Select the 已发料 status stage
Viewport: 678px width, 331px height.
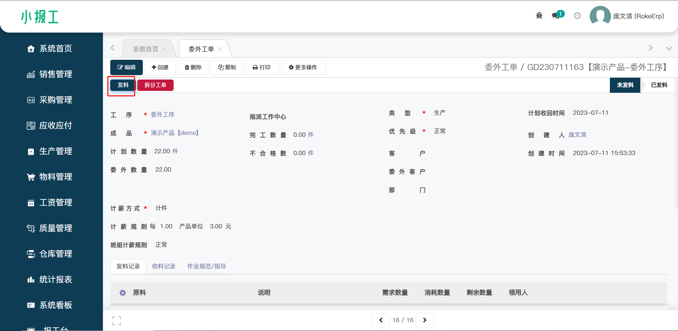click(x=659, y=85)
